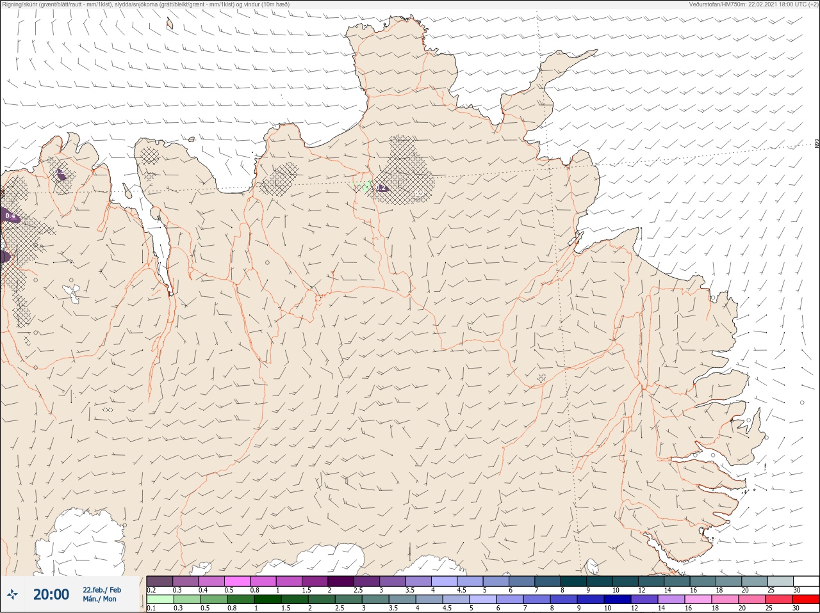Click the 'Mán./ Mon' weekday text

pyautogui.click(x=100, y=599)
